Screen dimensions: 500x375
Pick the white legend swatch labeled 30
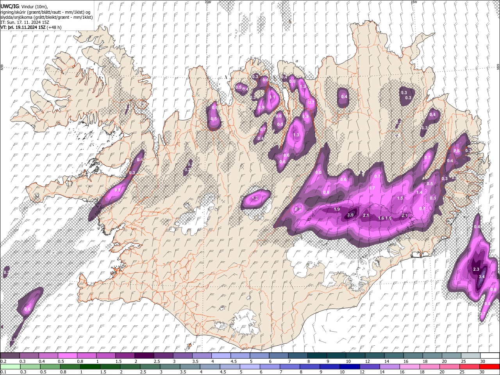point(490,356)
